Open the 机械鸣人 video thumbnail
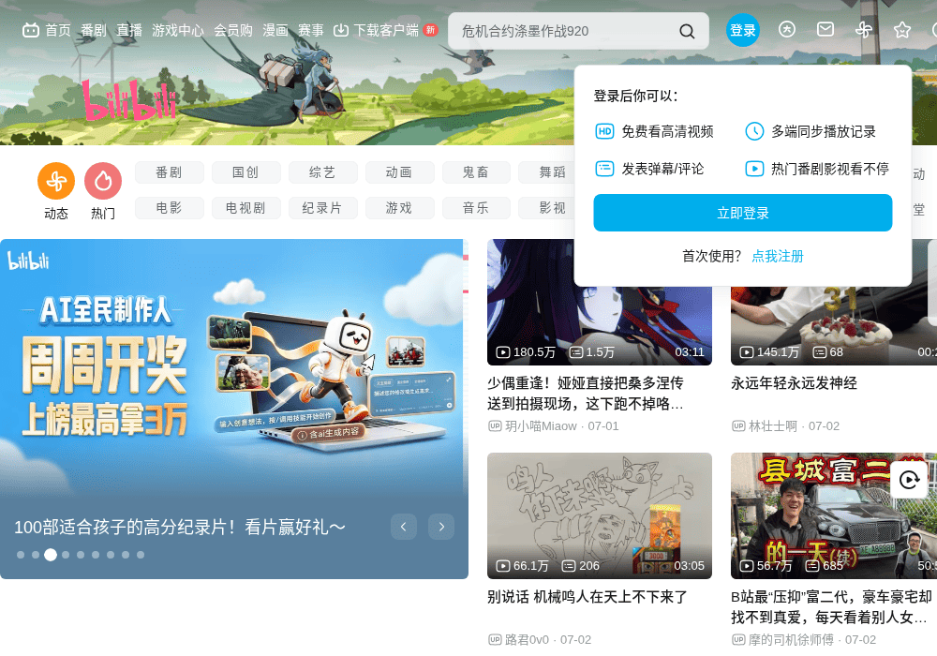This screenshot has height=656, width=937. (x=600, y=516)
